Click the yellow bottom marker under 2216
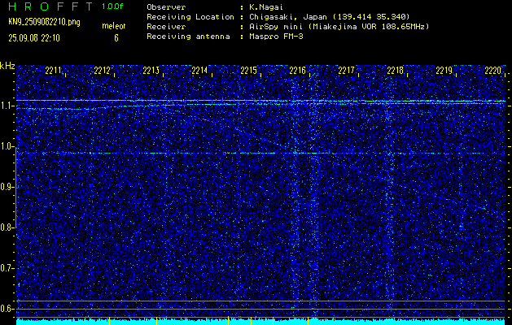Screen dimensions: 512x325 (x=308, y=321)
